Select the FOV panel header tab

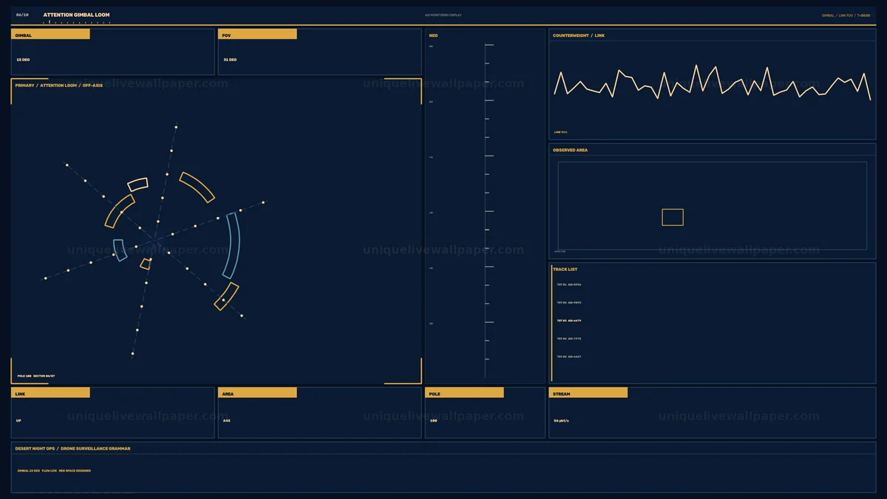pos(257,35)
